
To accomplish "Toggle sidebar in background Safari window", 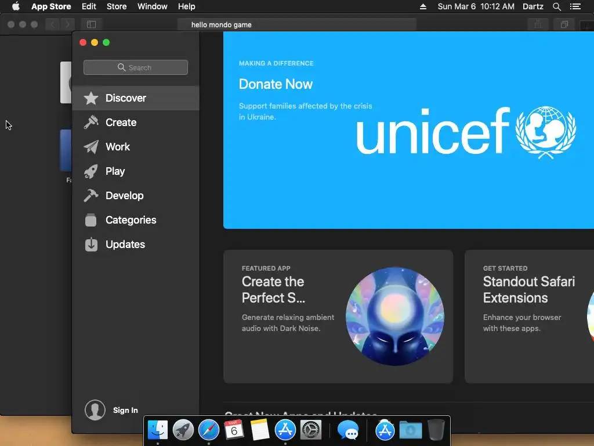I will pos(91,24).
